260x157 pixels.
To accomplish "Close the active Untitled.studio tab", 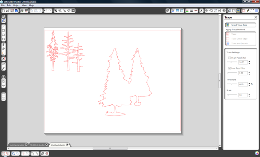I will coord(67,145).
